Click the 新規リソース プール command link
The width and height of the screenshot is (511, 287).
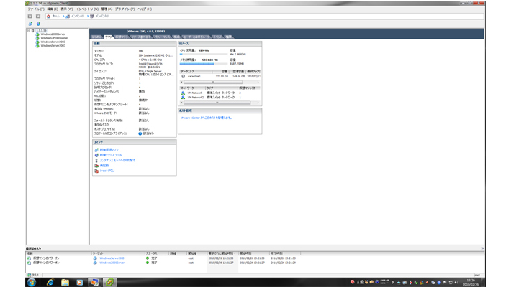tap(111, 155)
